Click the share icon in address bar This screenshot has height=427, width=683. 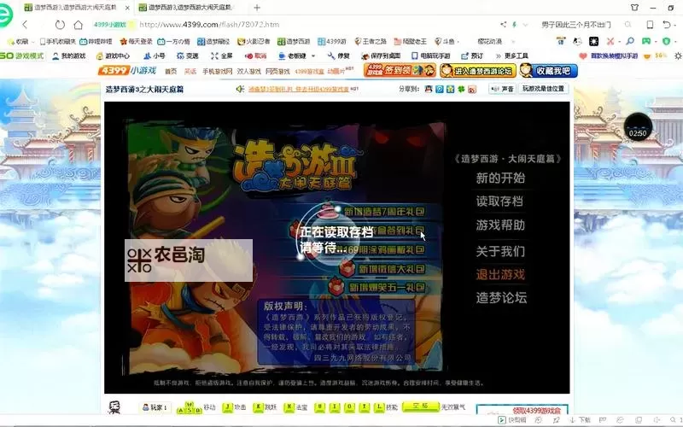coord(503,25)
